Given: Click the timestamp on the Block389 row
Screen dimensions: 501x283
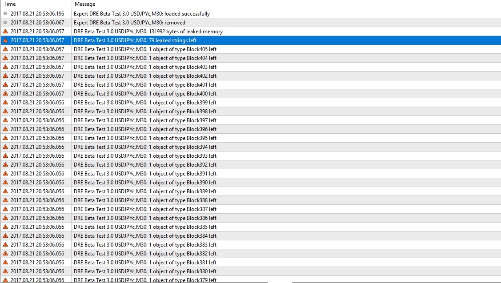Looking at the screenshot, I should pyautogui.click(x=37, y=191).
